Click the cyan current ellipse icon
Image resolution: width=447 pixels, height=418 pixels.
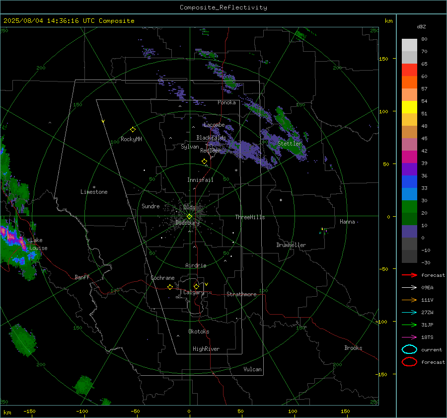coord(409,349)
